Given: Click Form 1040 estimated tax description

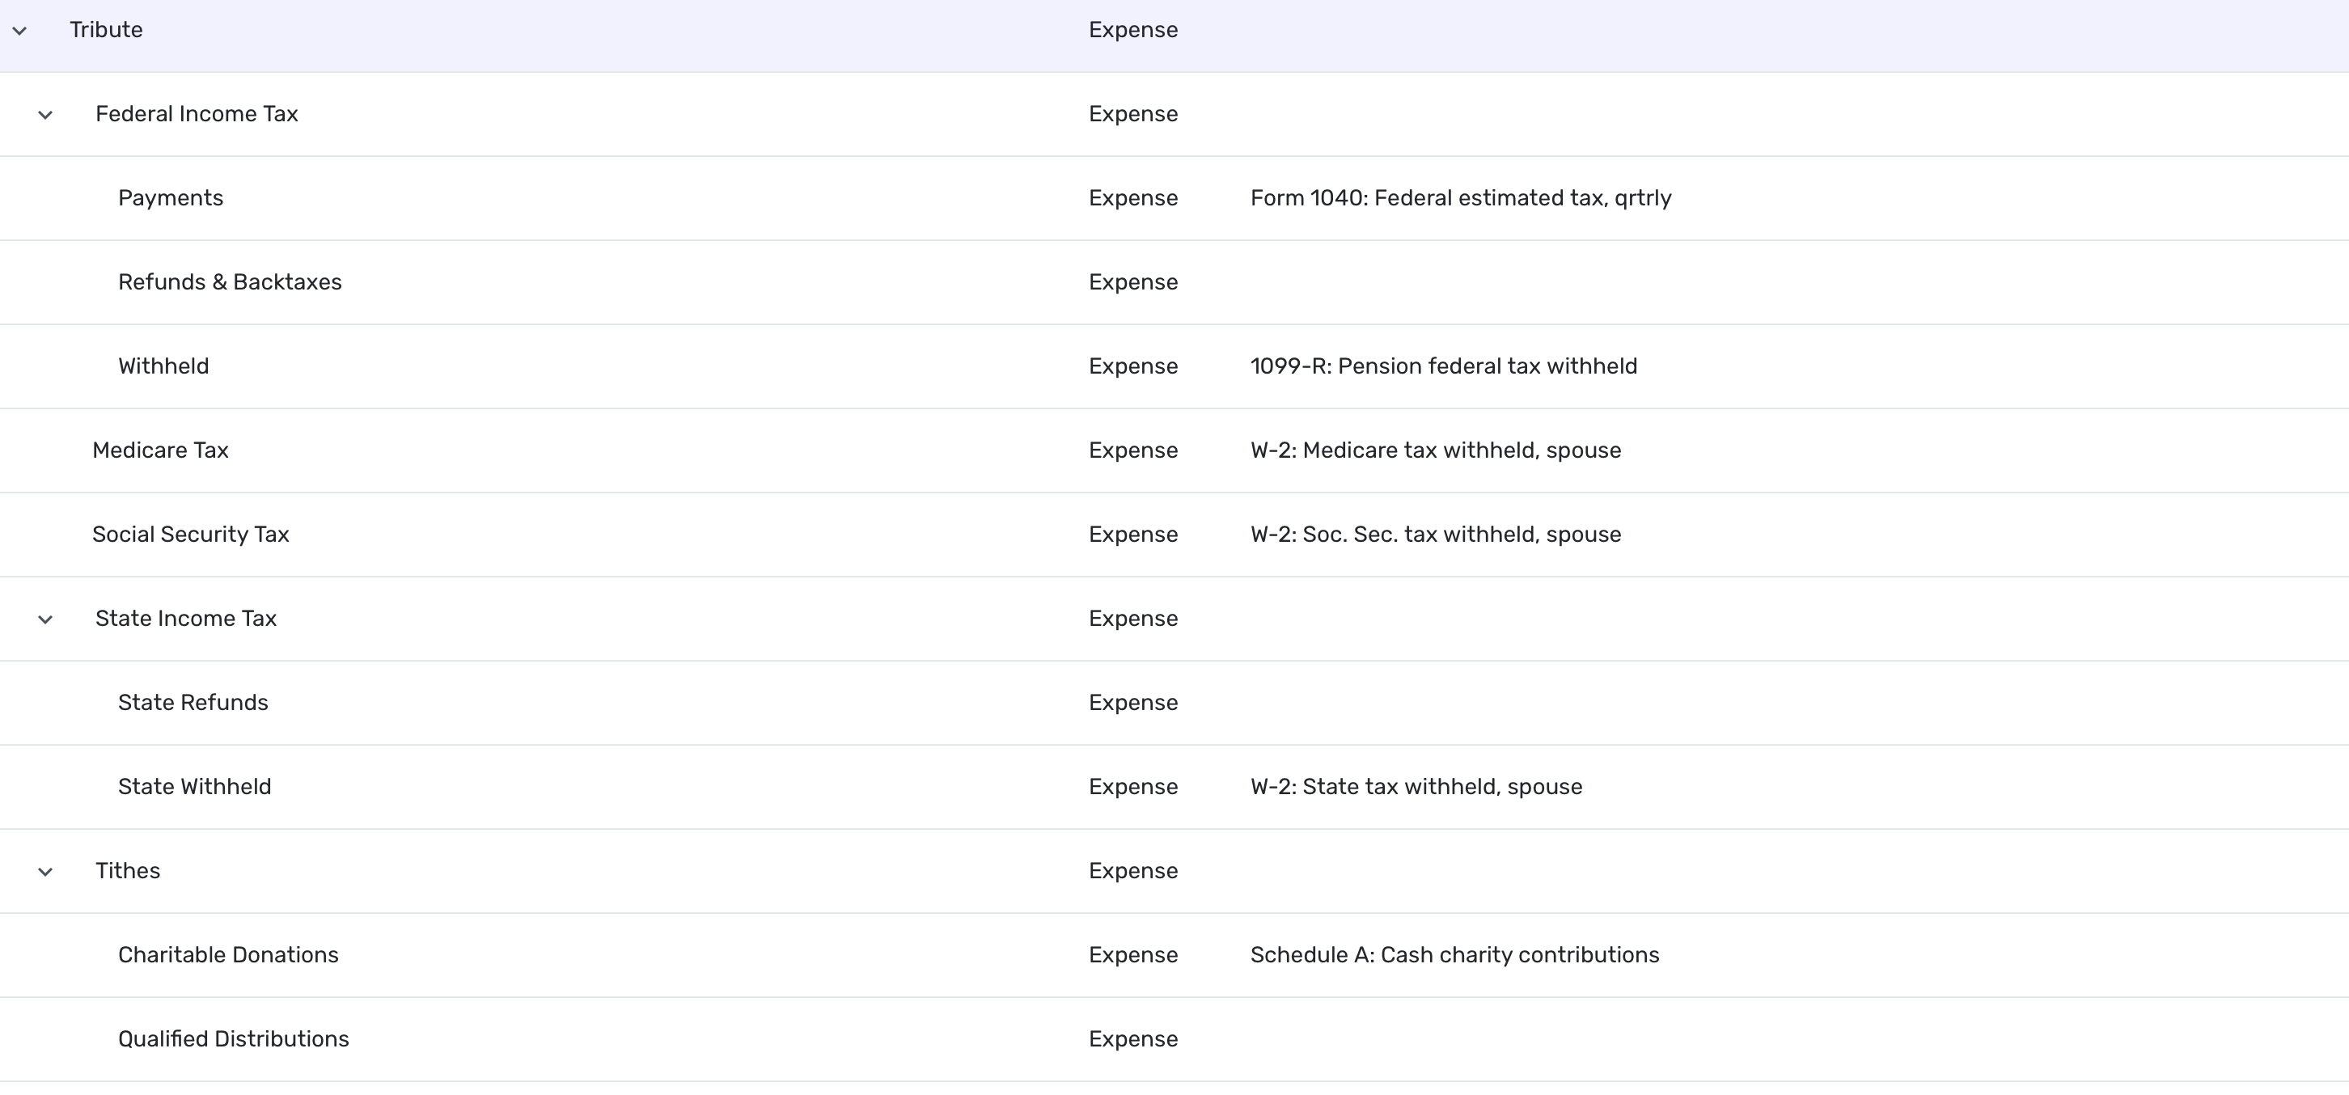Looking at the screenshot, I should click(x=1460, y=198).
